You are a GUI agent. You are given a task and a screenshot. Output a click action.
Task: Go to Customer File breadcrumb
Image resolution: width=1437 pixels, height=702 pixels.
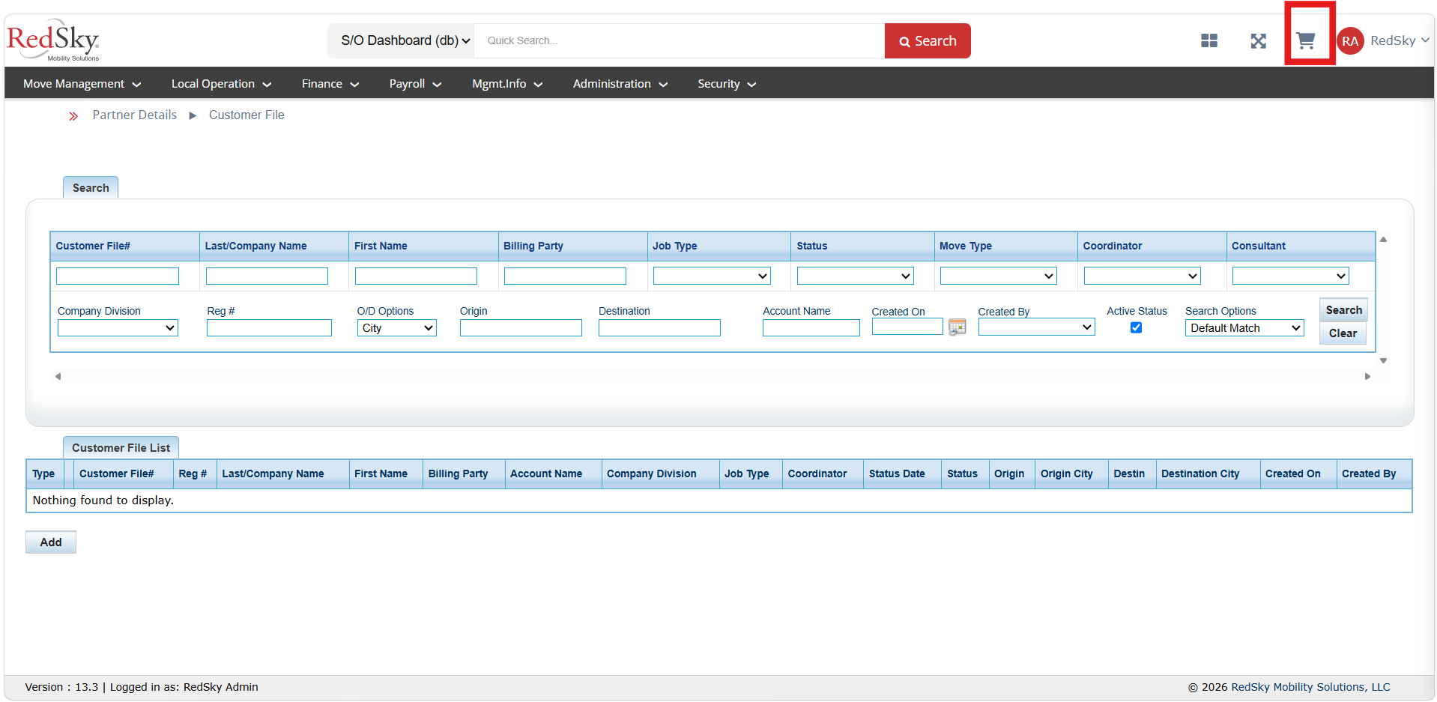[246, 115]
